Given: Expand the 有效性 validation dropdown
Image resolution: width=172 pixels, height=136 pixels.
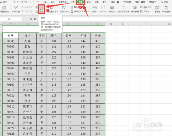Looking at the screenshot, I should (x=115, y=11).
